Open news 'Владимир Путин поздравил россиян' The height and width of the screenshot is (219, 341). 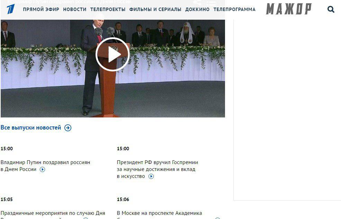click(x=45, y=162)
